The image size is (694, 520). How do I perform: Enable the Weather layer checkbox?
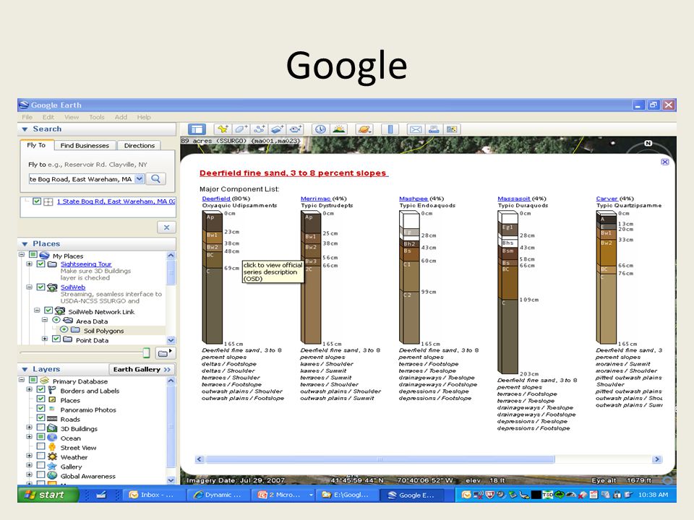click(x=40, y=456)
